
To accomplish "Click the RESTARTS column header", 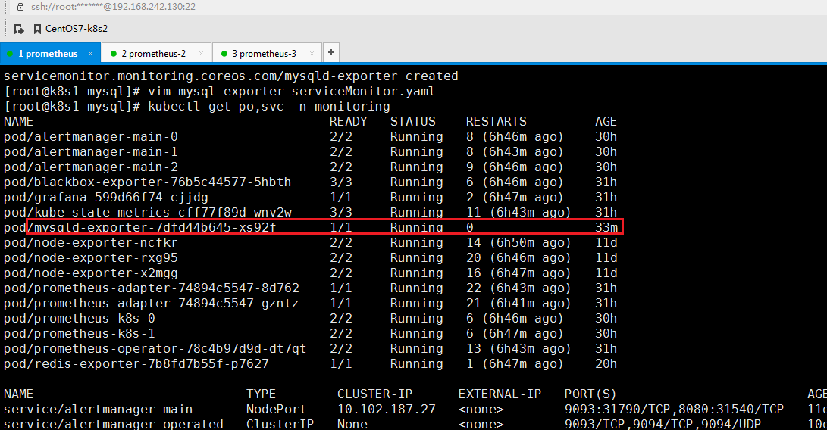I will click(497, 122).
